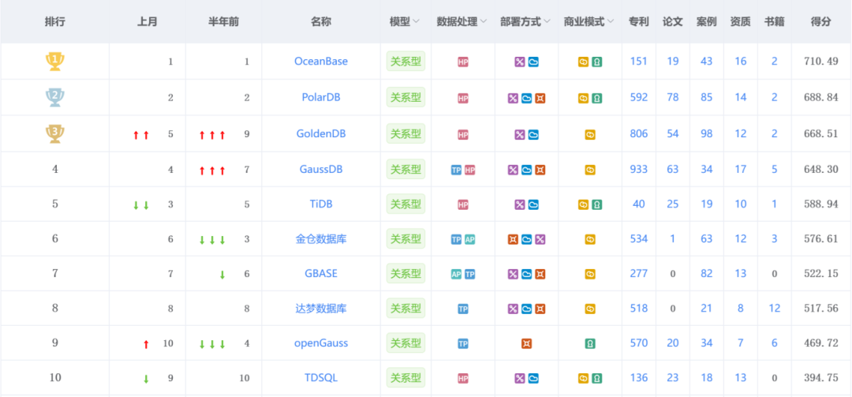The width and height of the screenshot is (852, 397).
Task: Click GaussDB's qualification count 17
Action: pyautogui.click(x=741, y=170)
